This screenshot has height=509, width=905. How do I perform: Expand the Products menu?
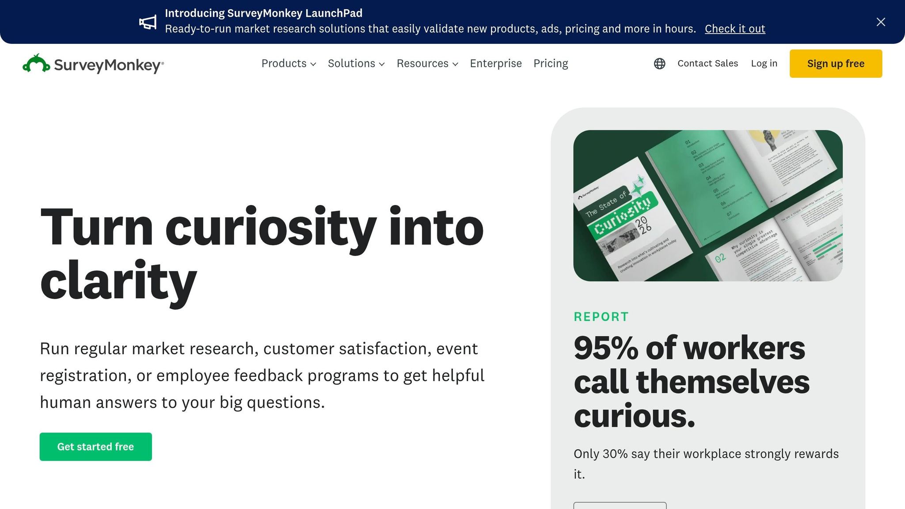[289, 64]
